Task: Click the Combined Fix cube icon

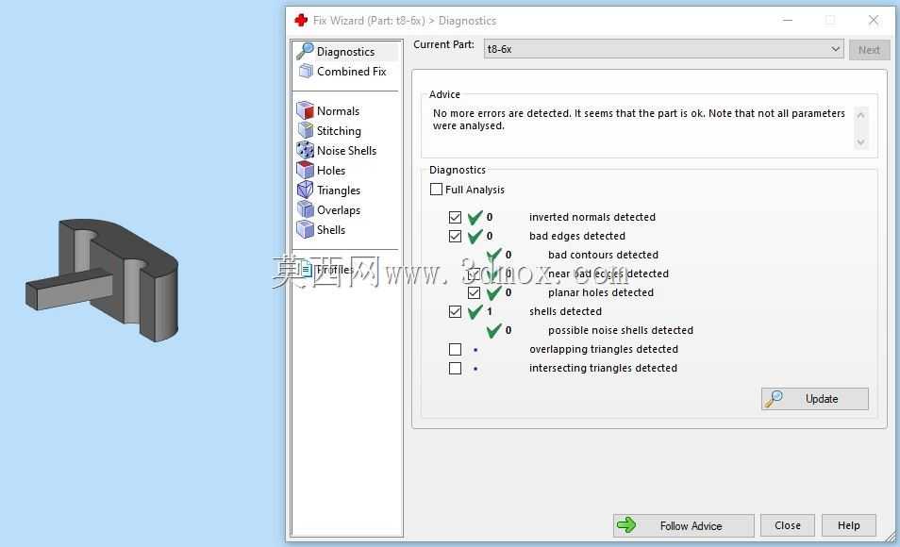Action: (306, 71)
